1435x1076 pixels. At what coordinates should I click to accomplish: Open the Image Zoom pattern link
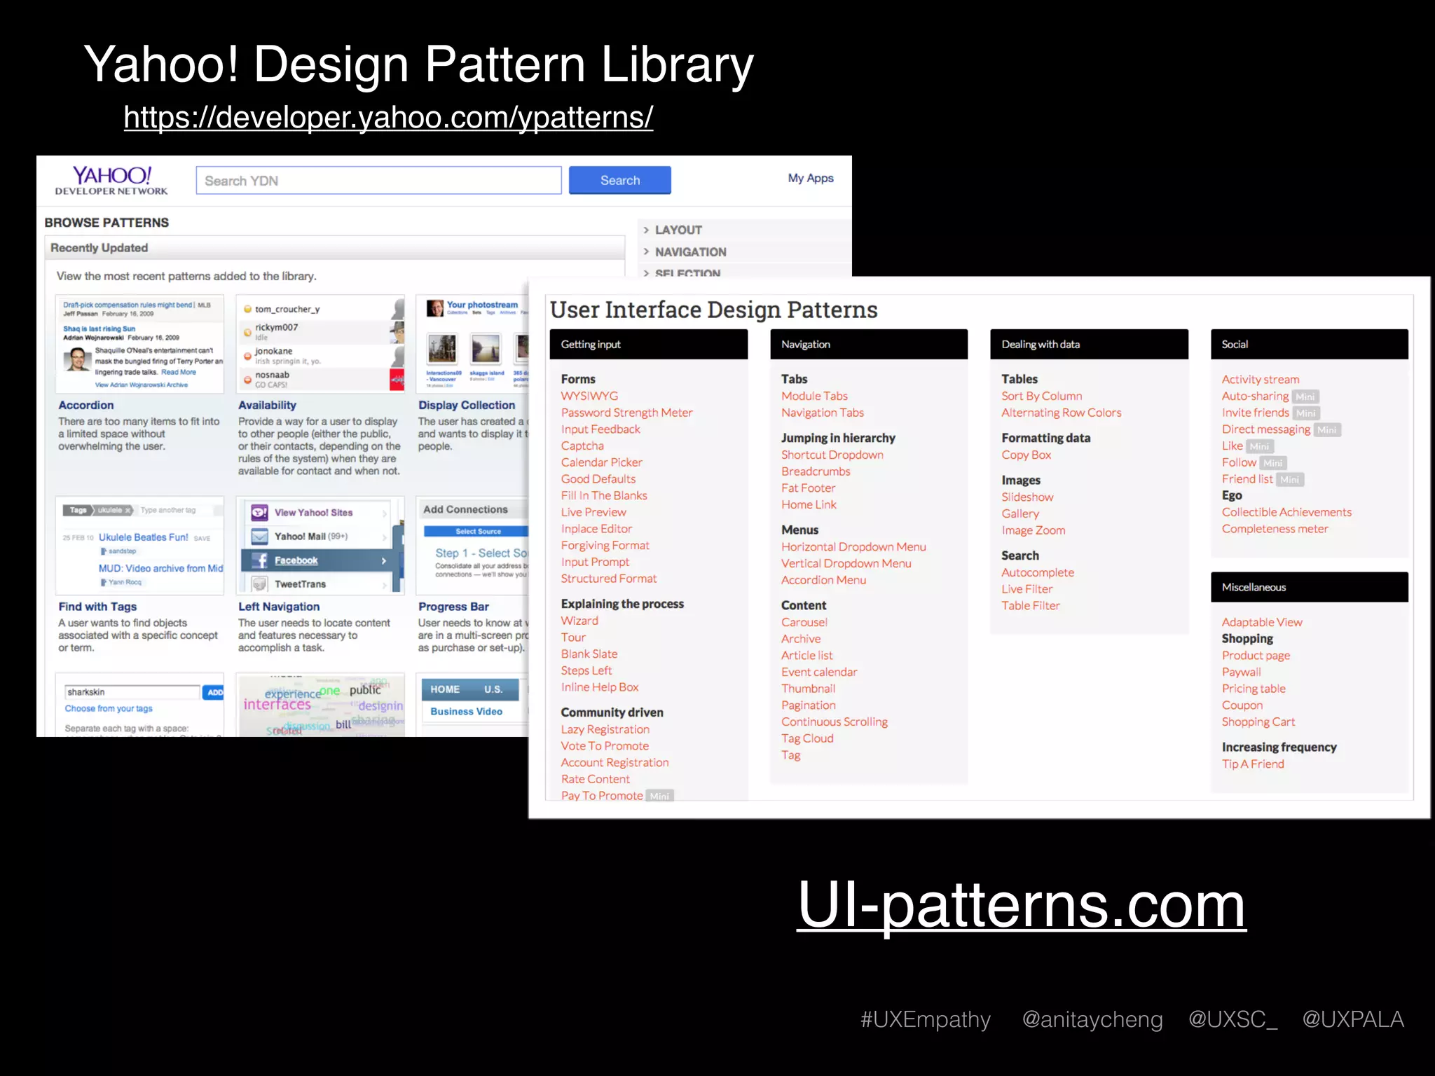(1034, 530)
